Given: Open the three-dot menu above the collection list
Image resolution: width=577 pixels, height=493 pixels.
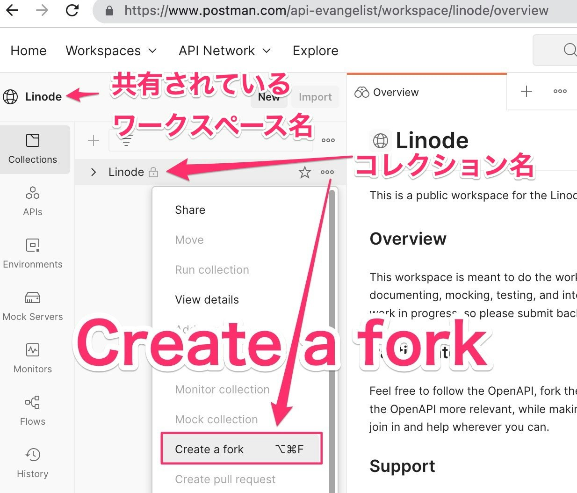Looking at the screenshot, I should point(328,140).
